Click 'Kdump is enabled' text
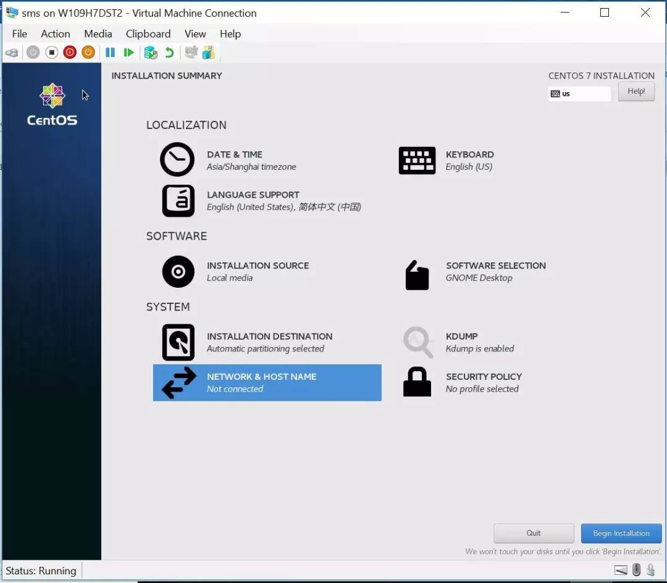Viewport: 667px width, 583px height. click(x=479, y=349)
